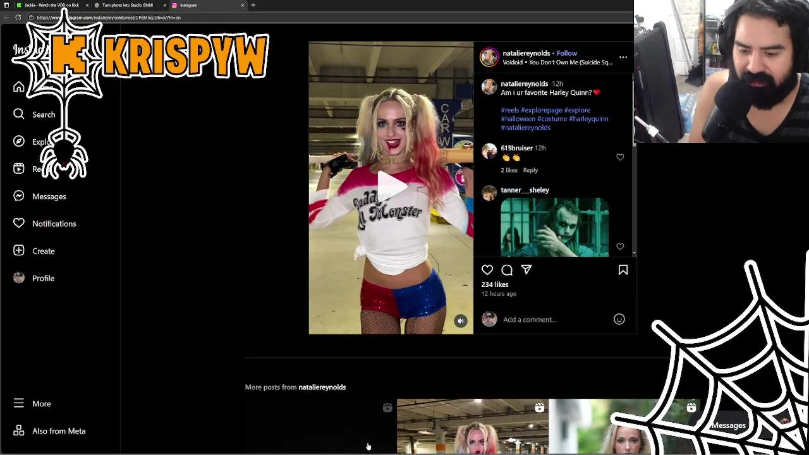Switch to the Kick VOD browser tab
The height and width of the screenshot is (455, 809).
[51, 5]
